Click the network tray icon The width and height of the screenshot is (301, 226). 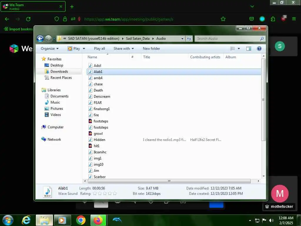257,220
